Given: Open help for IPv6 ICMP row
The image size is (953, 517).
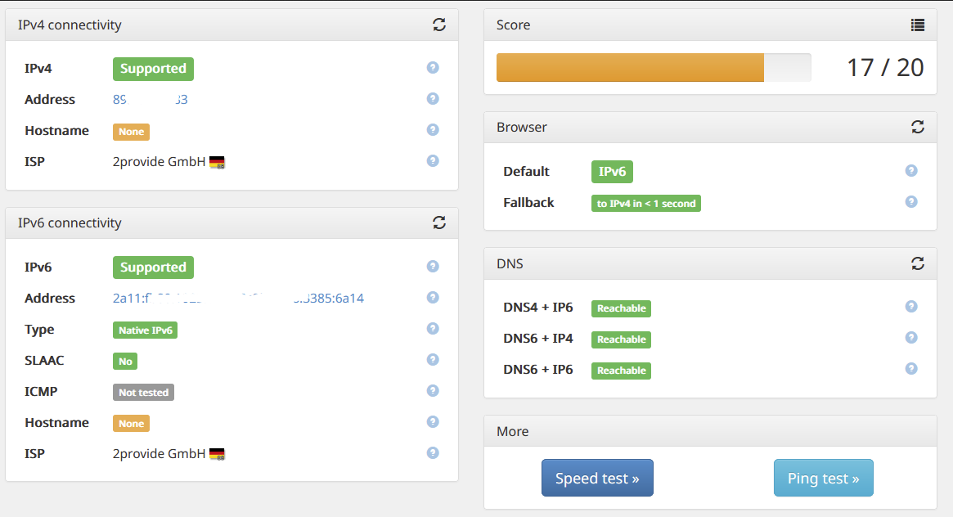Looking at the screenshot, I should coord(433,391).
